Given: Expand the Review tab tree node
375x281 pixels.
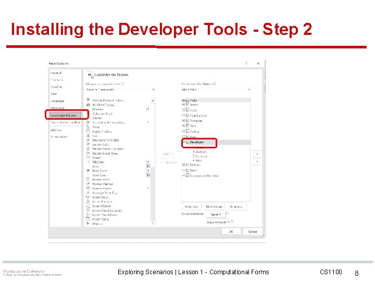Looking at the screenshot, I should (x=183, y=131).
